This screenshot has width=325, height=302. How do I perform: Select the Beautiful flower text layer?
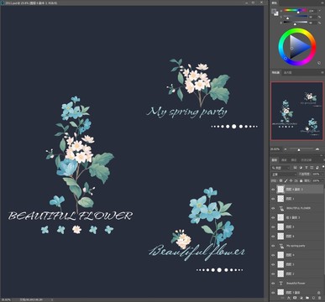(x=296, y=284)
